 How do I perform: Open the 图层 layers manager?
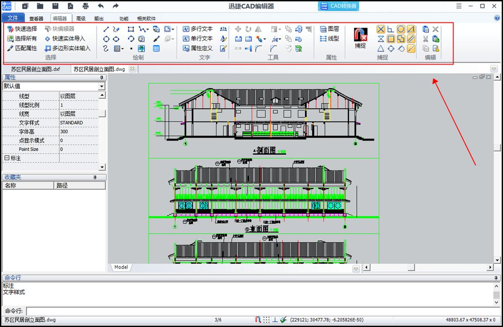329,29
